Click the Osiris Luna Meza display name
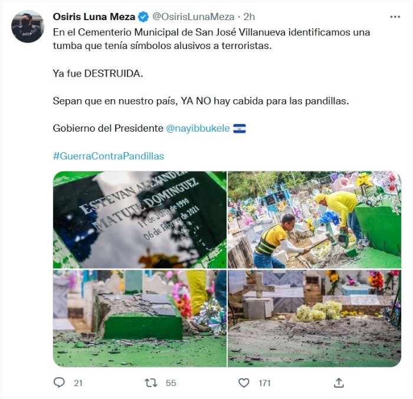The width and height of the screenshot is (413, 399). coord(94,17)
